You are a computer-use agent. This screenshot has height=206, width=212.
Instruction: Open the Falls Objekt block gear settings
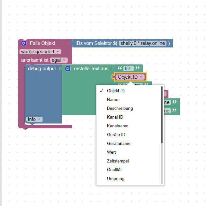click(x=24, y=43)
